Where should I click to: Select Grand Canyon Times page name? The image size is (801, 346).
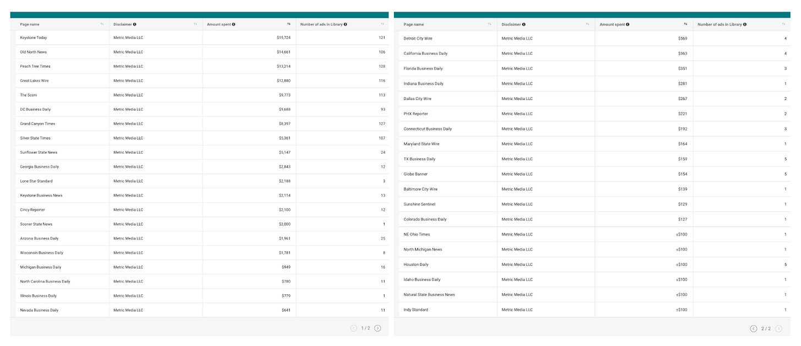coord(37,124)
